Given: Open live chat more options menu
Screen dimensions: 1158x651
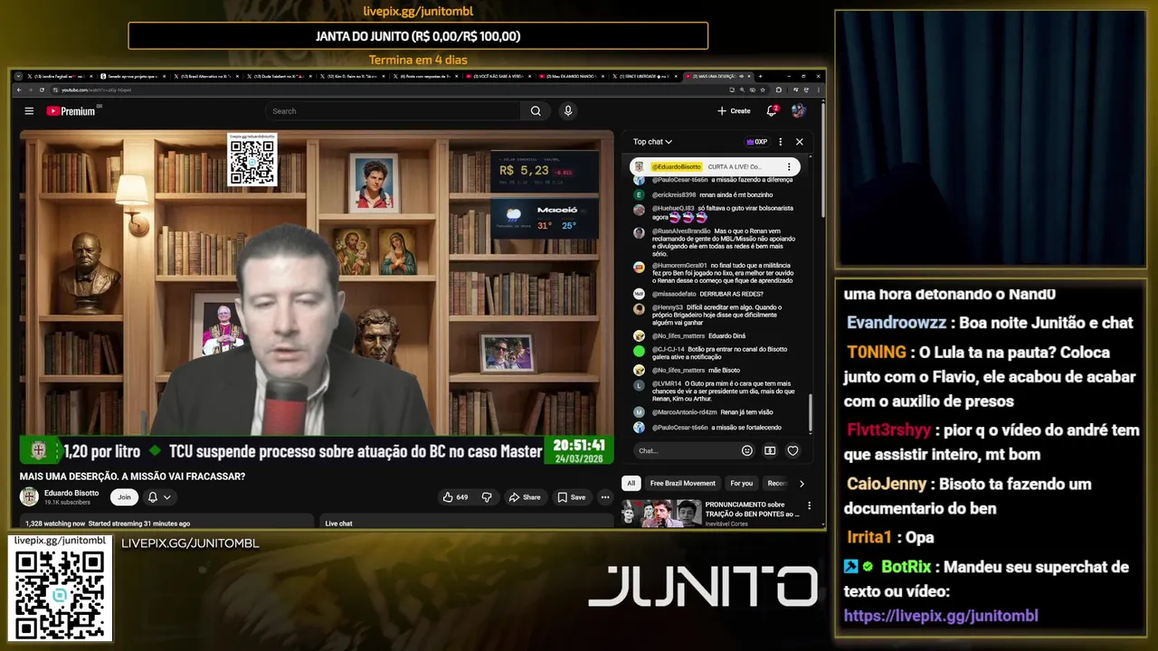Looking at the screenshot, I should point(781,142).
